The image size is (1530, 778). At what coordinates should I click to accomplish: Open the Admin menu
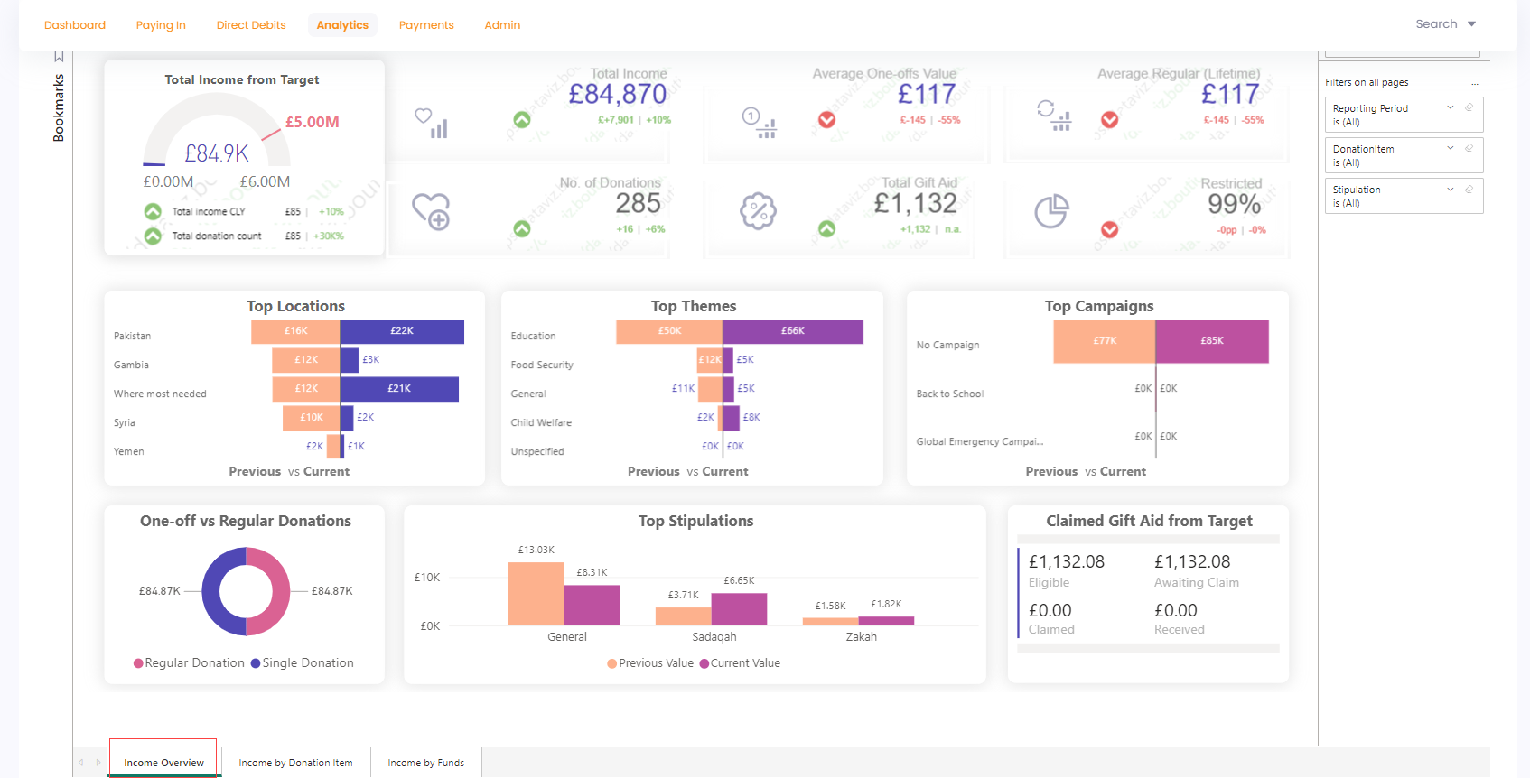(x=502, y=25)
